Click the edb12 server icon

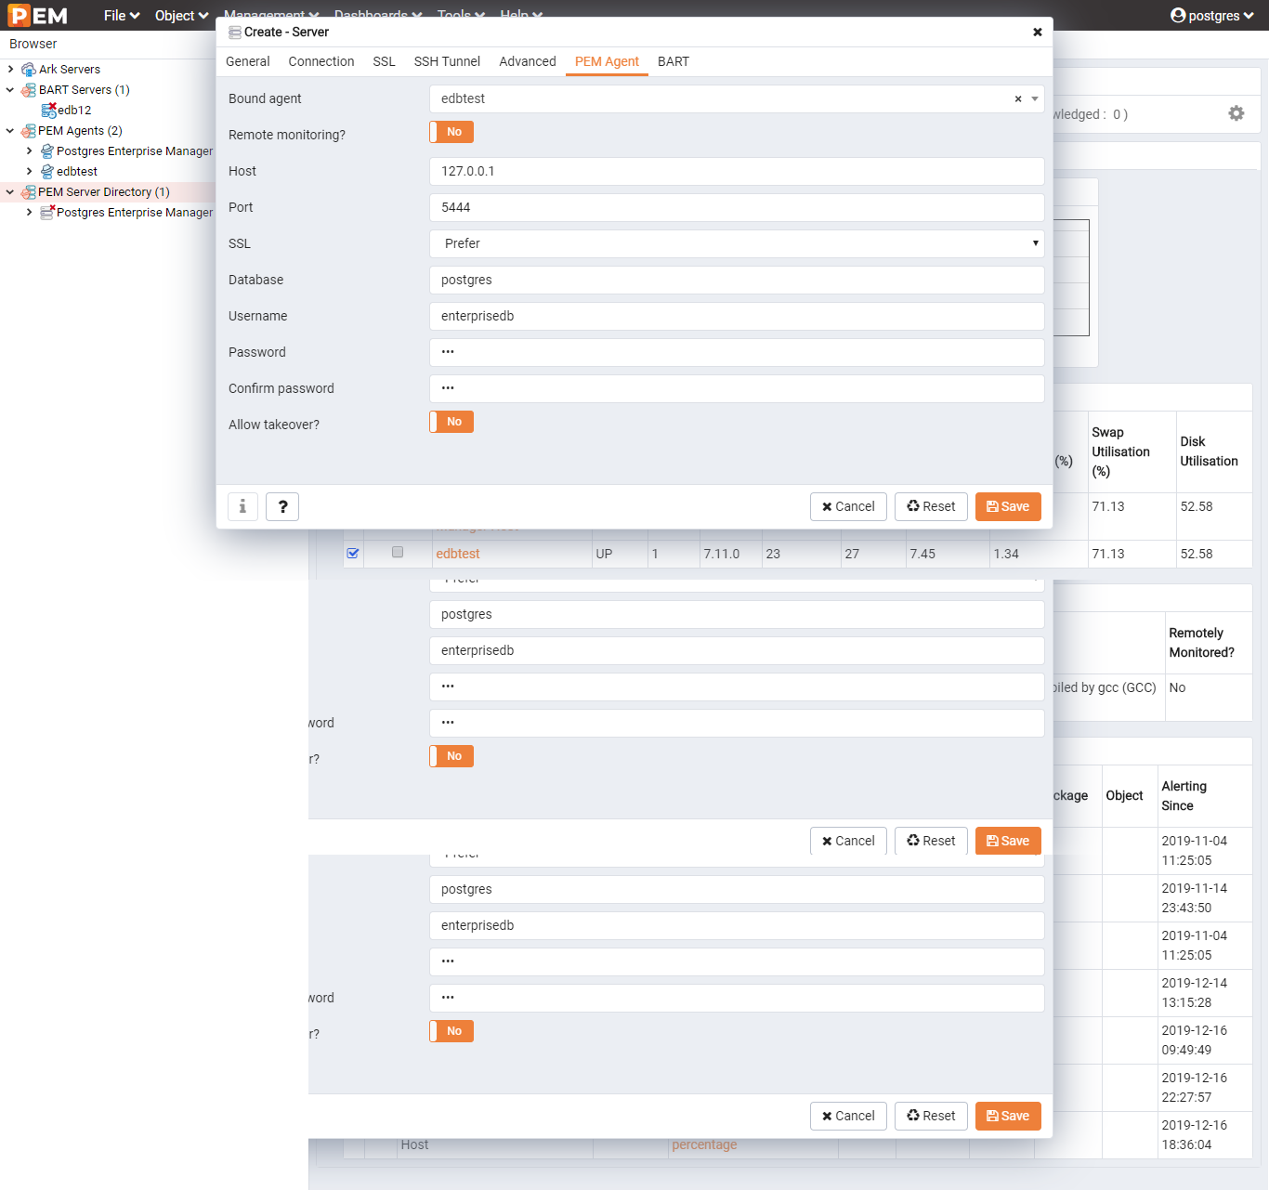pos(48,111)
